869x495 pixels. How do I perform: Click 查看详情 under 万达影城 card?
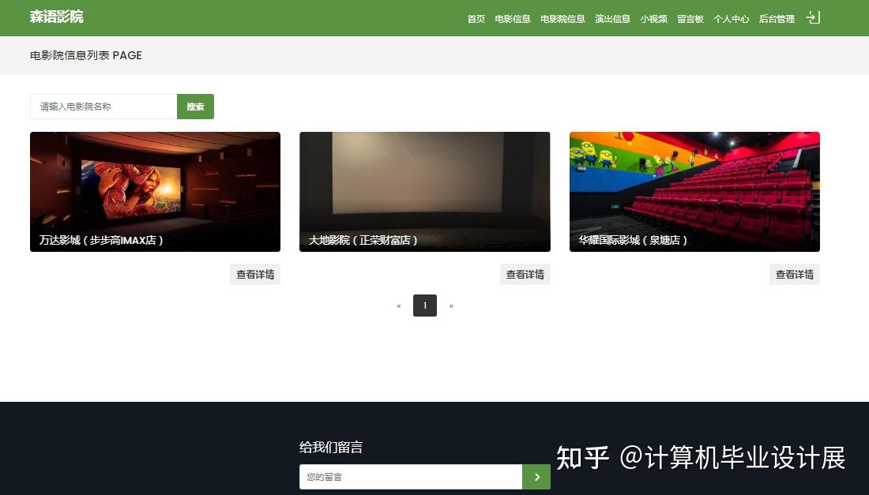point(255,275)
